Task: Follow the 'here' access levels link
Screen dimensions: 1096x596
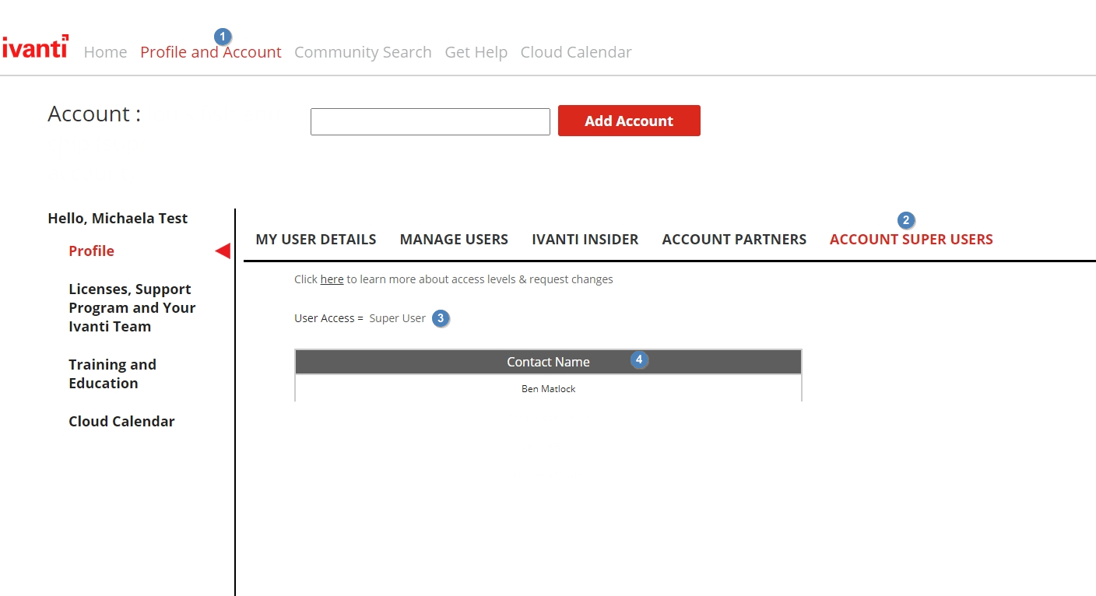Action: 332,279
